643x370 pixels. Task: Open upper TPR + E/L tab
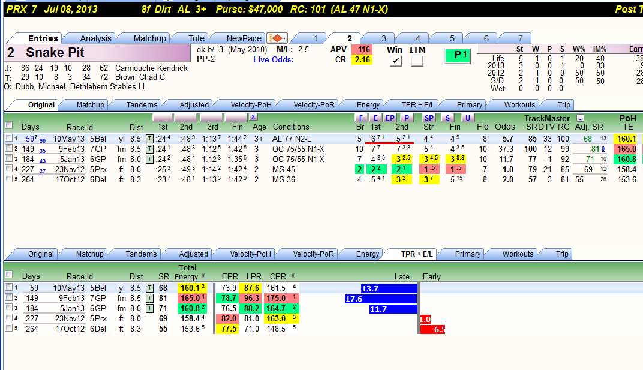(418, 104)
